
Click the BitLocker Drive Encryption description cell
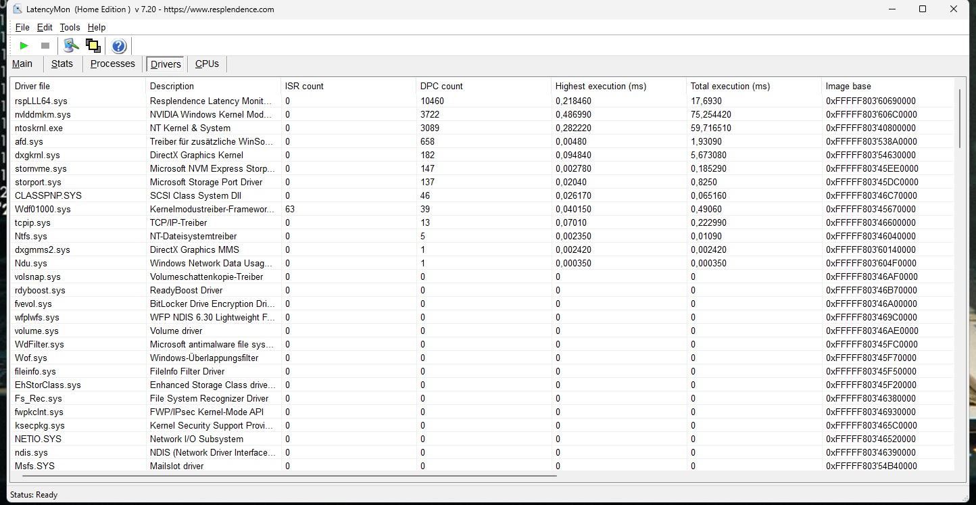click(x=212, y=304)
